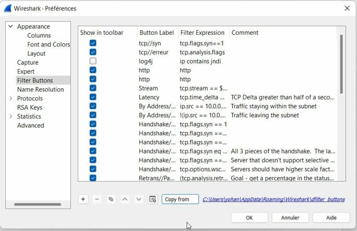
Task: Select the tcp.stream == $... expression cell
Action: 203,88
